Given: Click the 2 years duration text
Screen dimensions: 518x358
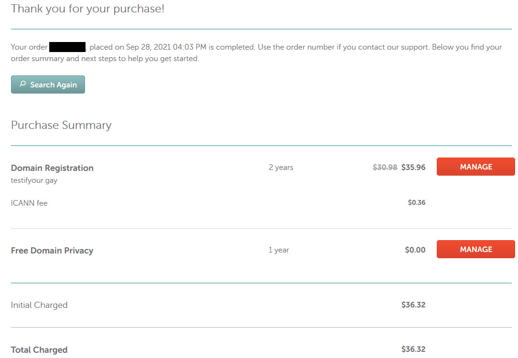Looking at the screenshot, I should coord(281,167).
